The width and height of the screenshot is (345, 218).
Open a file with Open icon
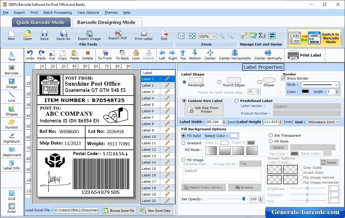[x=28, y=35]
